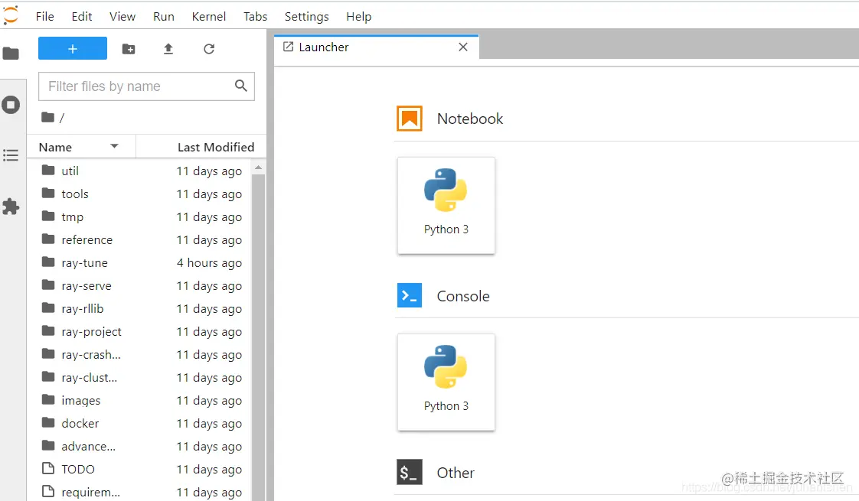Screen dimensions: 859x501
Task: Select the tools folder
Action: point(139,194)
